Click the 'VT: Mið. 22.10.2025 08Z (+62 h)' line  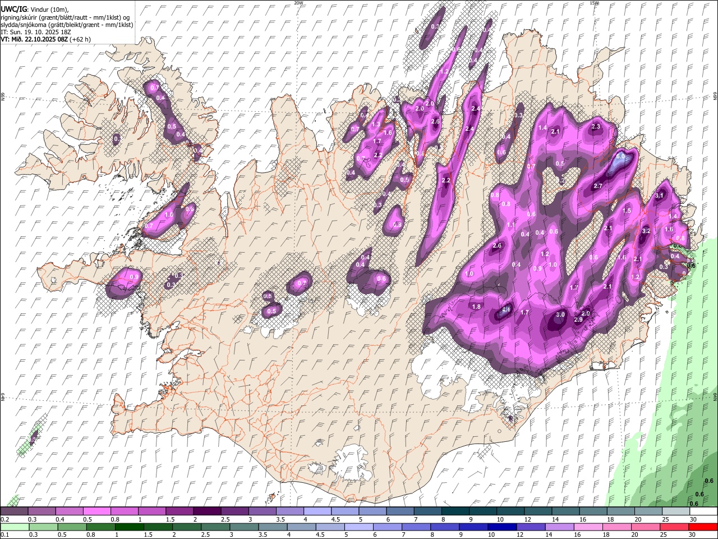pyautogui.click(x=45, y=39)
